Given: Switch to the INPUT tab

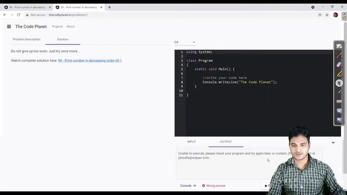Looking at the screenshot, I should [x=191, y=142].
